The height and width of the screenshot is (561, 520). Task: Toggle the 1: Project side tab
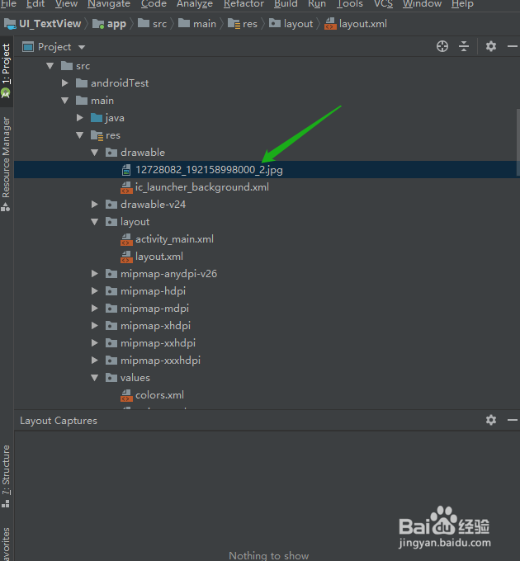[7, 71]
